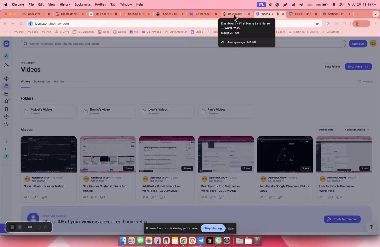Open the Wi-Fi menu bar icon
The width and height of the screenshot is (380, 247).
[334, 4]
